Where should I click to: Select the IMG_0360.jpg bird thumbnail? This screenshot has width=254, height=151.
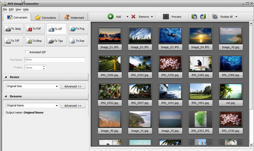pyautogui.click(x=200, y=63)
